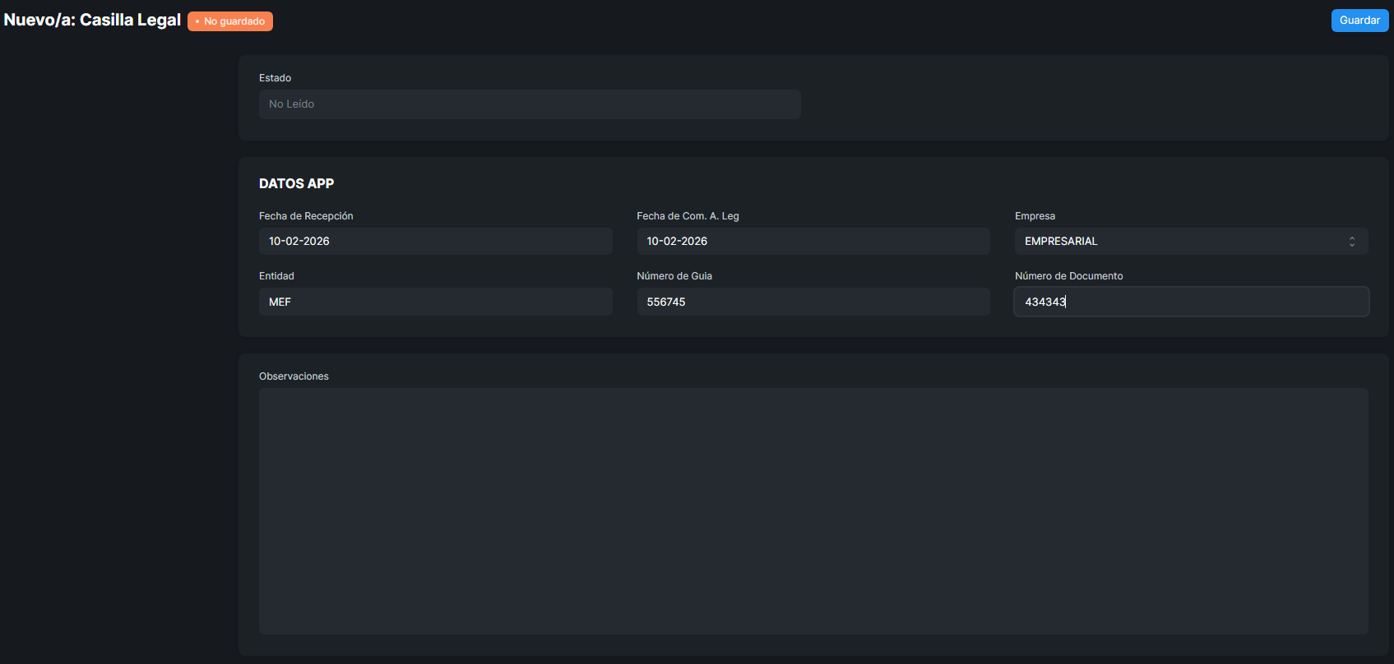Screen dimensions: 1394x664
Task: Click into the Número de Documento field
Action: coord(1191,302)
